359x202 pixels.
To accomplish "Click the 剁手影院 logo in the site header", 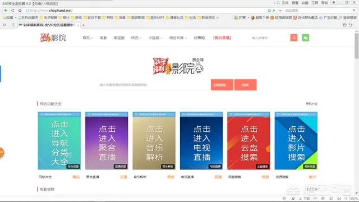I will coord(53,38).
